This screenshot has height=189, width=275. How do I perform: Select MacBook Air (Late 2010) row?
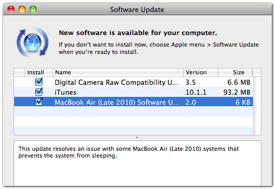[133, 102]
